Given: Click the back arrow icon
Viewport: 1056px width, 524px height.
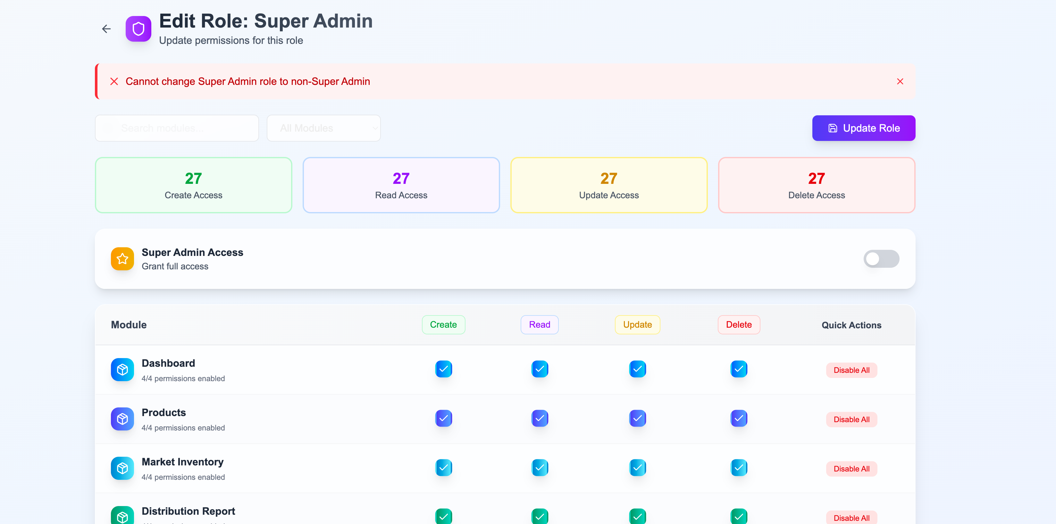Looking at the screenshot, I should pos(106,29).
